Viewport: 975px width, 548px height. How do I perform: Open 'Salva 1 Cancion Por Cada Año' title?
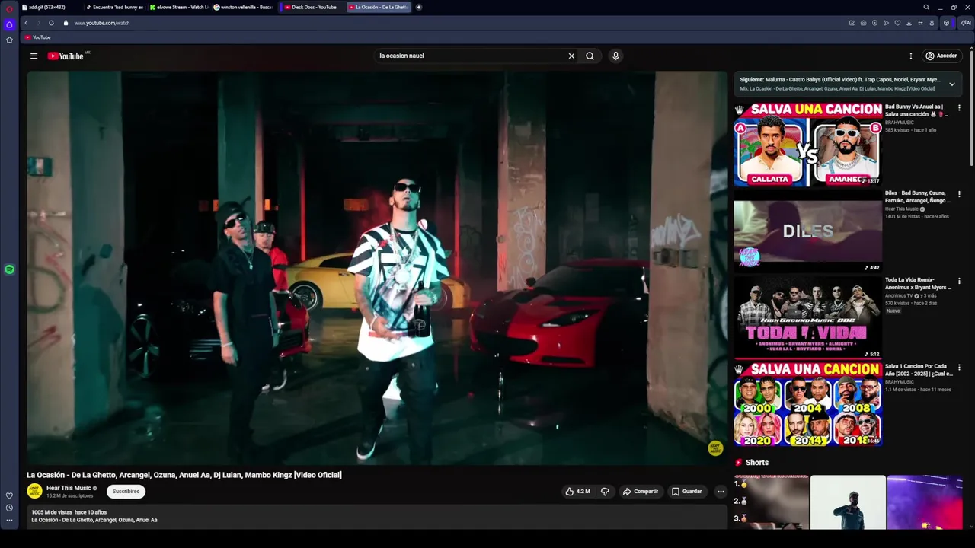click(919, 370)
